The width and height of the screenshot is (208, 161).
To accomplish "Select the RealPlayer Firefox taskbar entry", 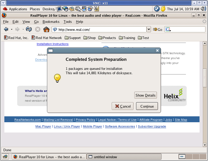I will pos(49,157).
